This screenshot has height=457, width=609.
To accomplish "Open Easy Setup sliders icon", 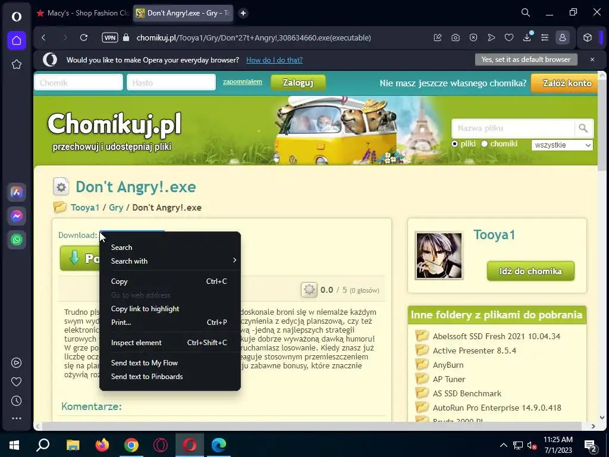I will click(x=545, y=37).
